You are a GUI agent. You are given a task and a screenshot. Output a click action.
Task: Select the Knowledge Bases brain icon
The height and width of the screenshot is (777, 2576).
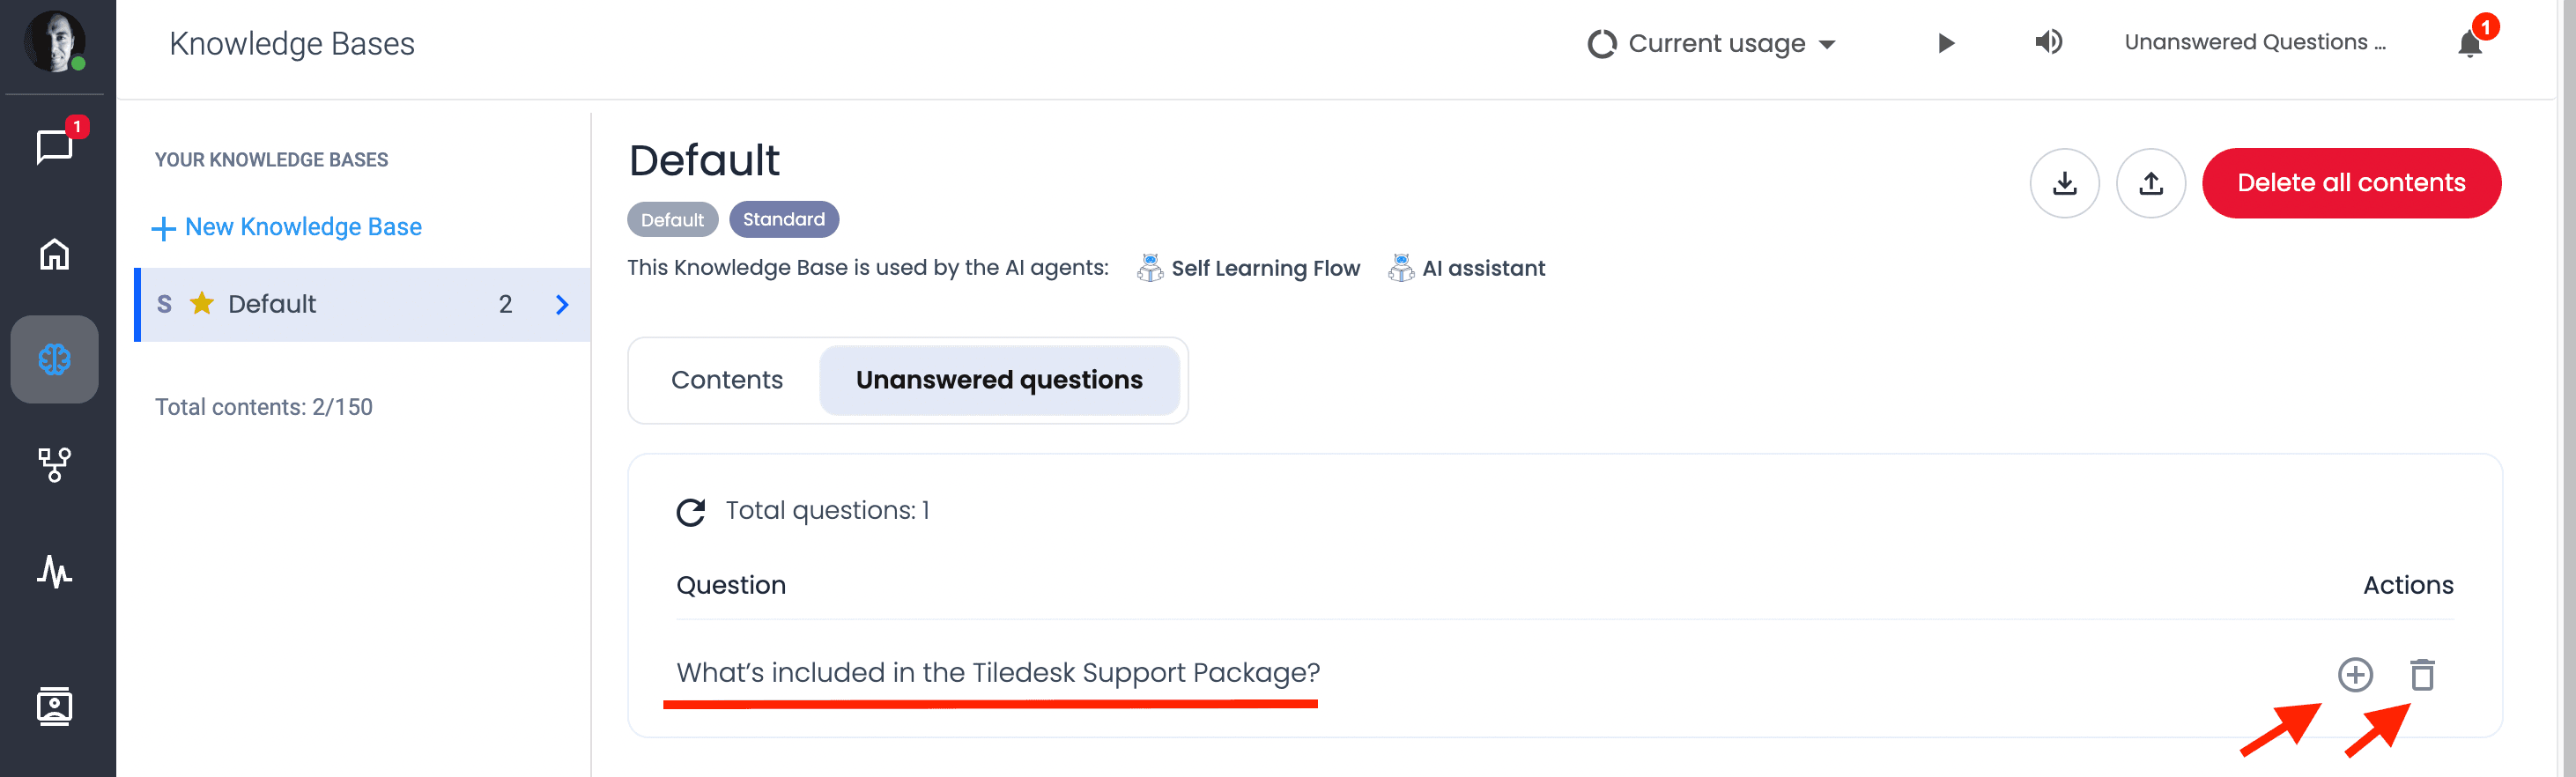click(55, 360)
